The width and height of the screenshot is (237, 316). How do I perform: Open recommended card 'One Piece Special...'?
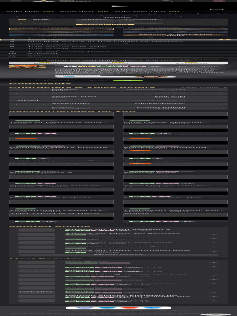(x=176, y=118)
